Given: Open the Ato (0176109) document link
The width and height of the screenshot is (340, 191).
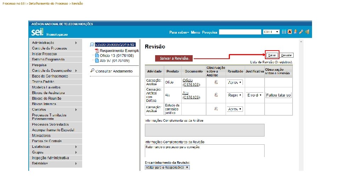Looking at the screenshot, I should 191,95.
